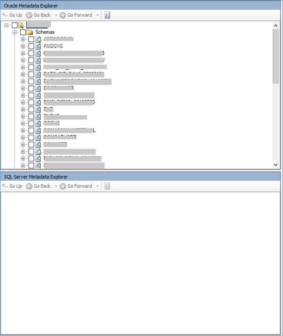
Task: Click the AUDSYS schema icon
Action: (x=38, y=46)
